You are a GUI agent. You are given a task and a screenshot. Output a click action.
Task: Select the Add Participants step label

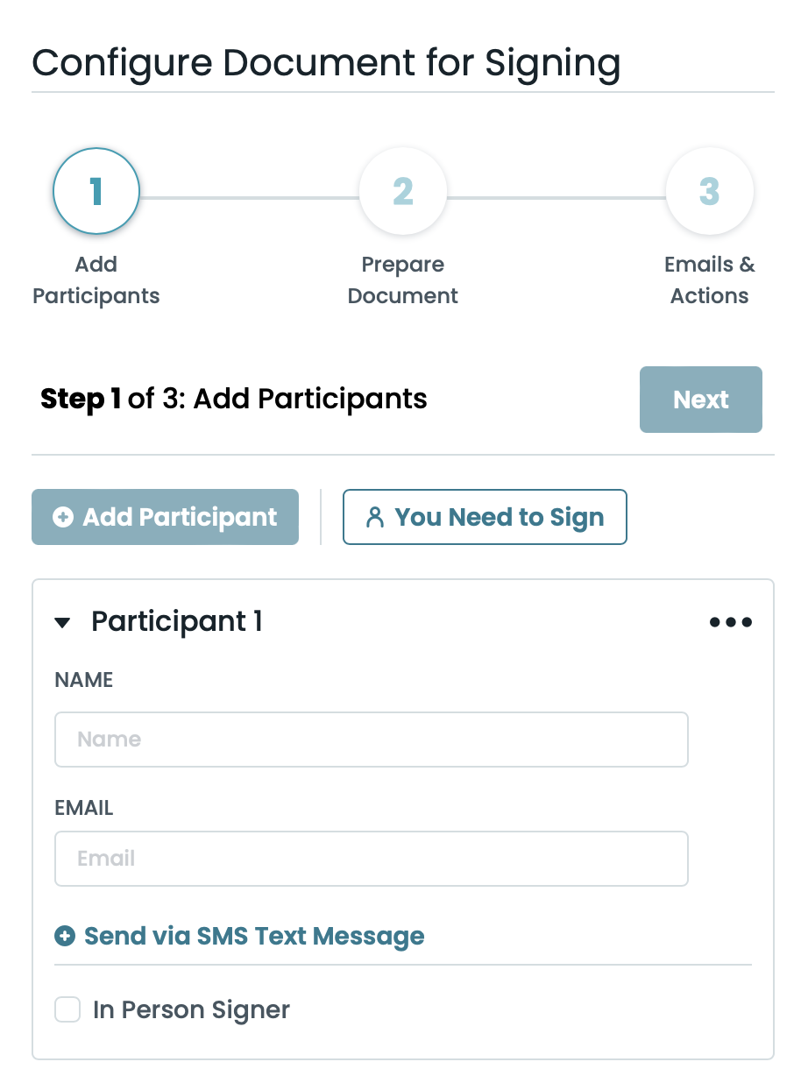(x=96, y=280)
